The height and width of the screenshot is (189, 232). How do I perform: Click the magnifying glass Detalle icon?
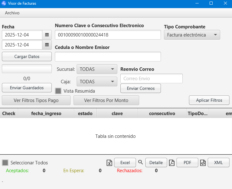[x=140, y=162]
